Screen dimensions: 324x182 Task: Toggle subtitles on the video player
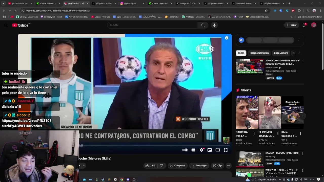click(x=193, y=150)
